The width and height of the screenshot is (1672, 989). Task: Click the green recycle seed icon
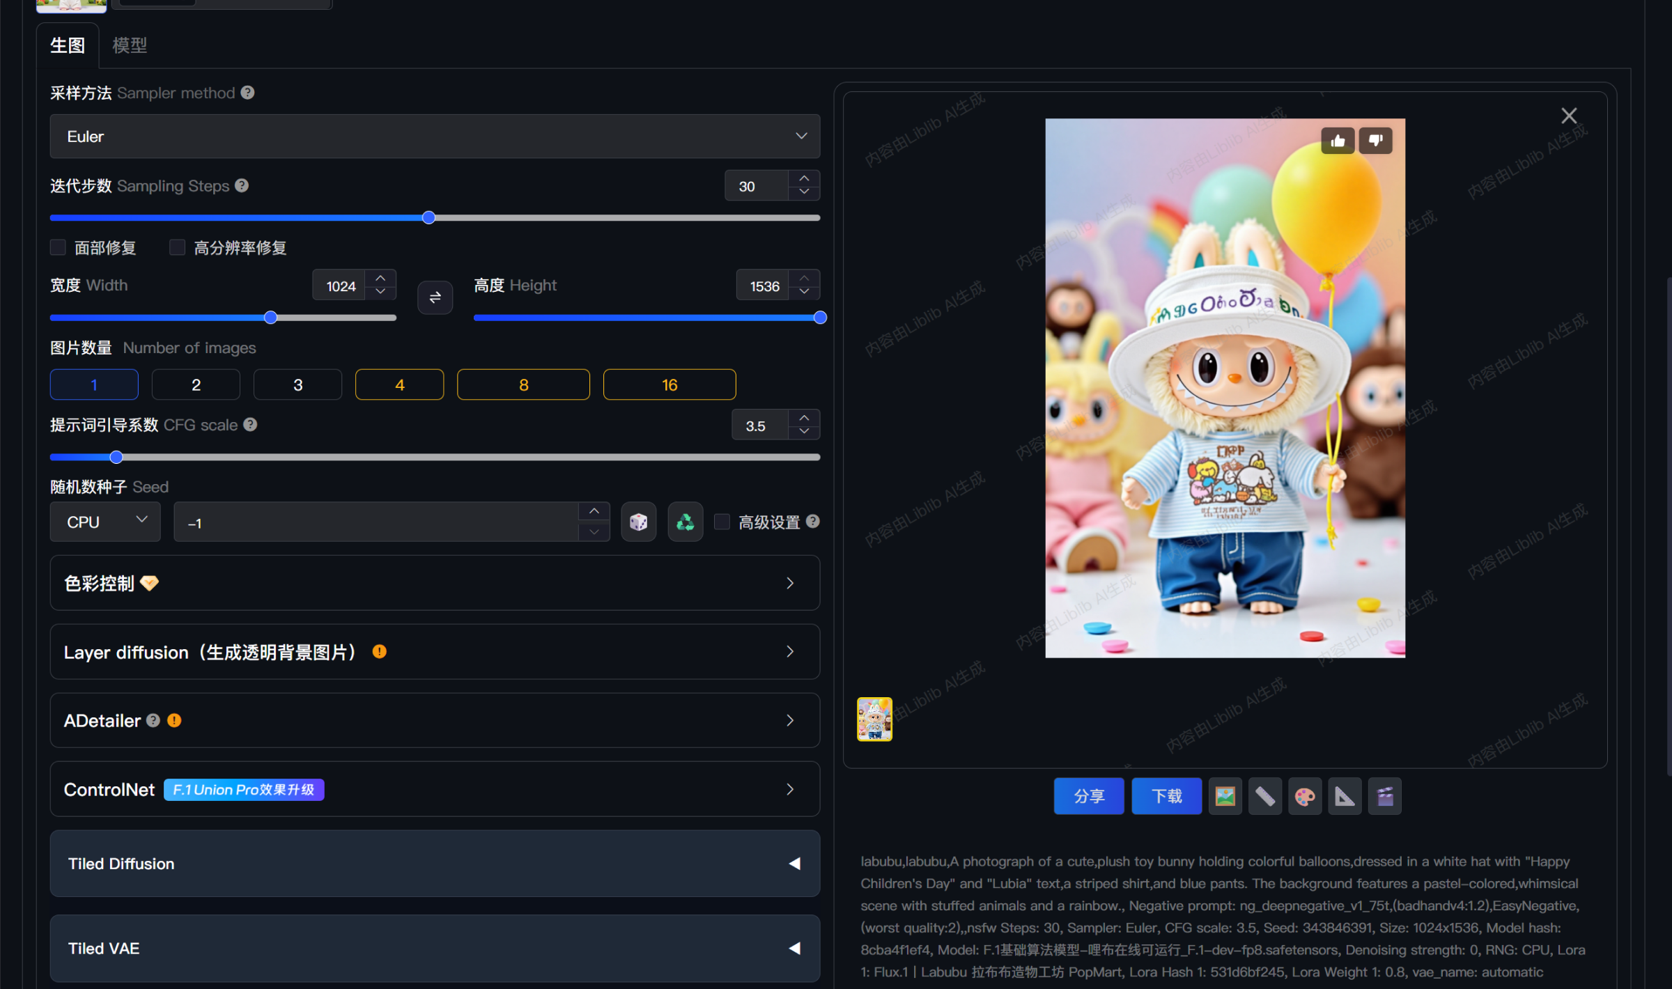pyautogui.click(x=686, y=522)
